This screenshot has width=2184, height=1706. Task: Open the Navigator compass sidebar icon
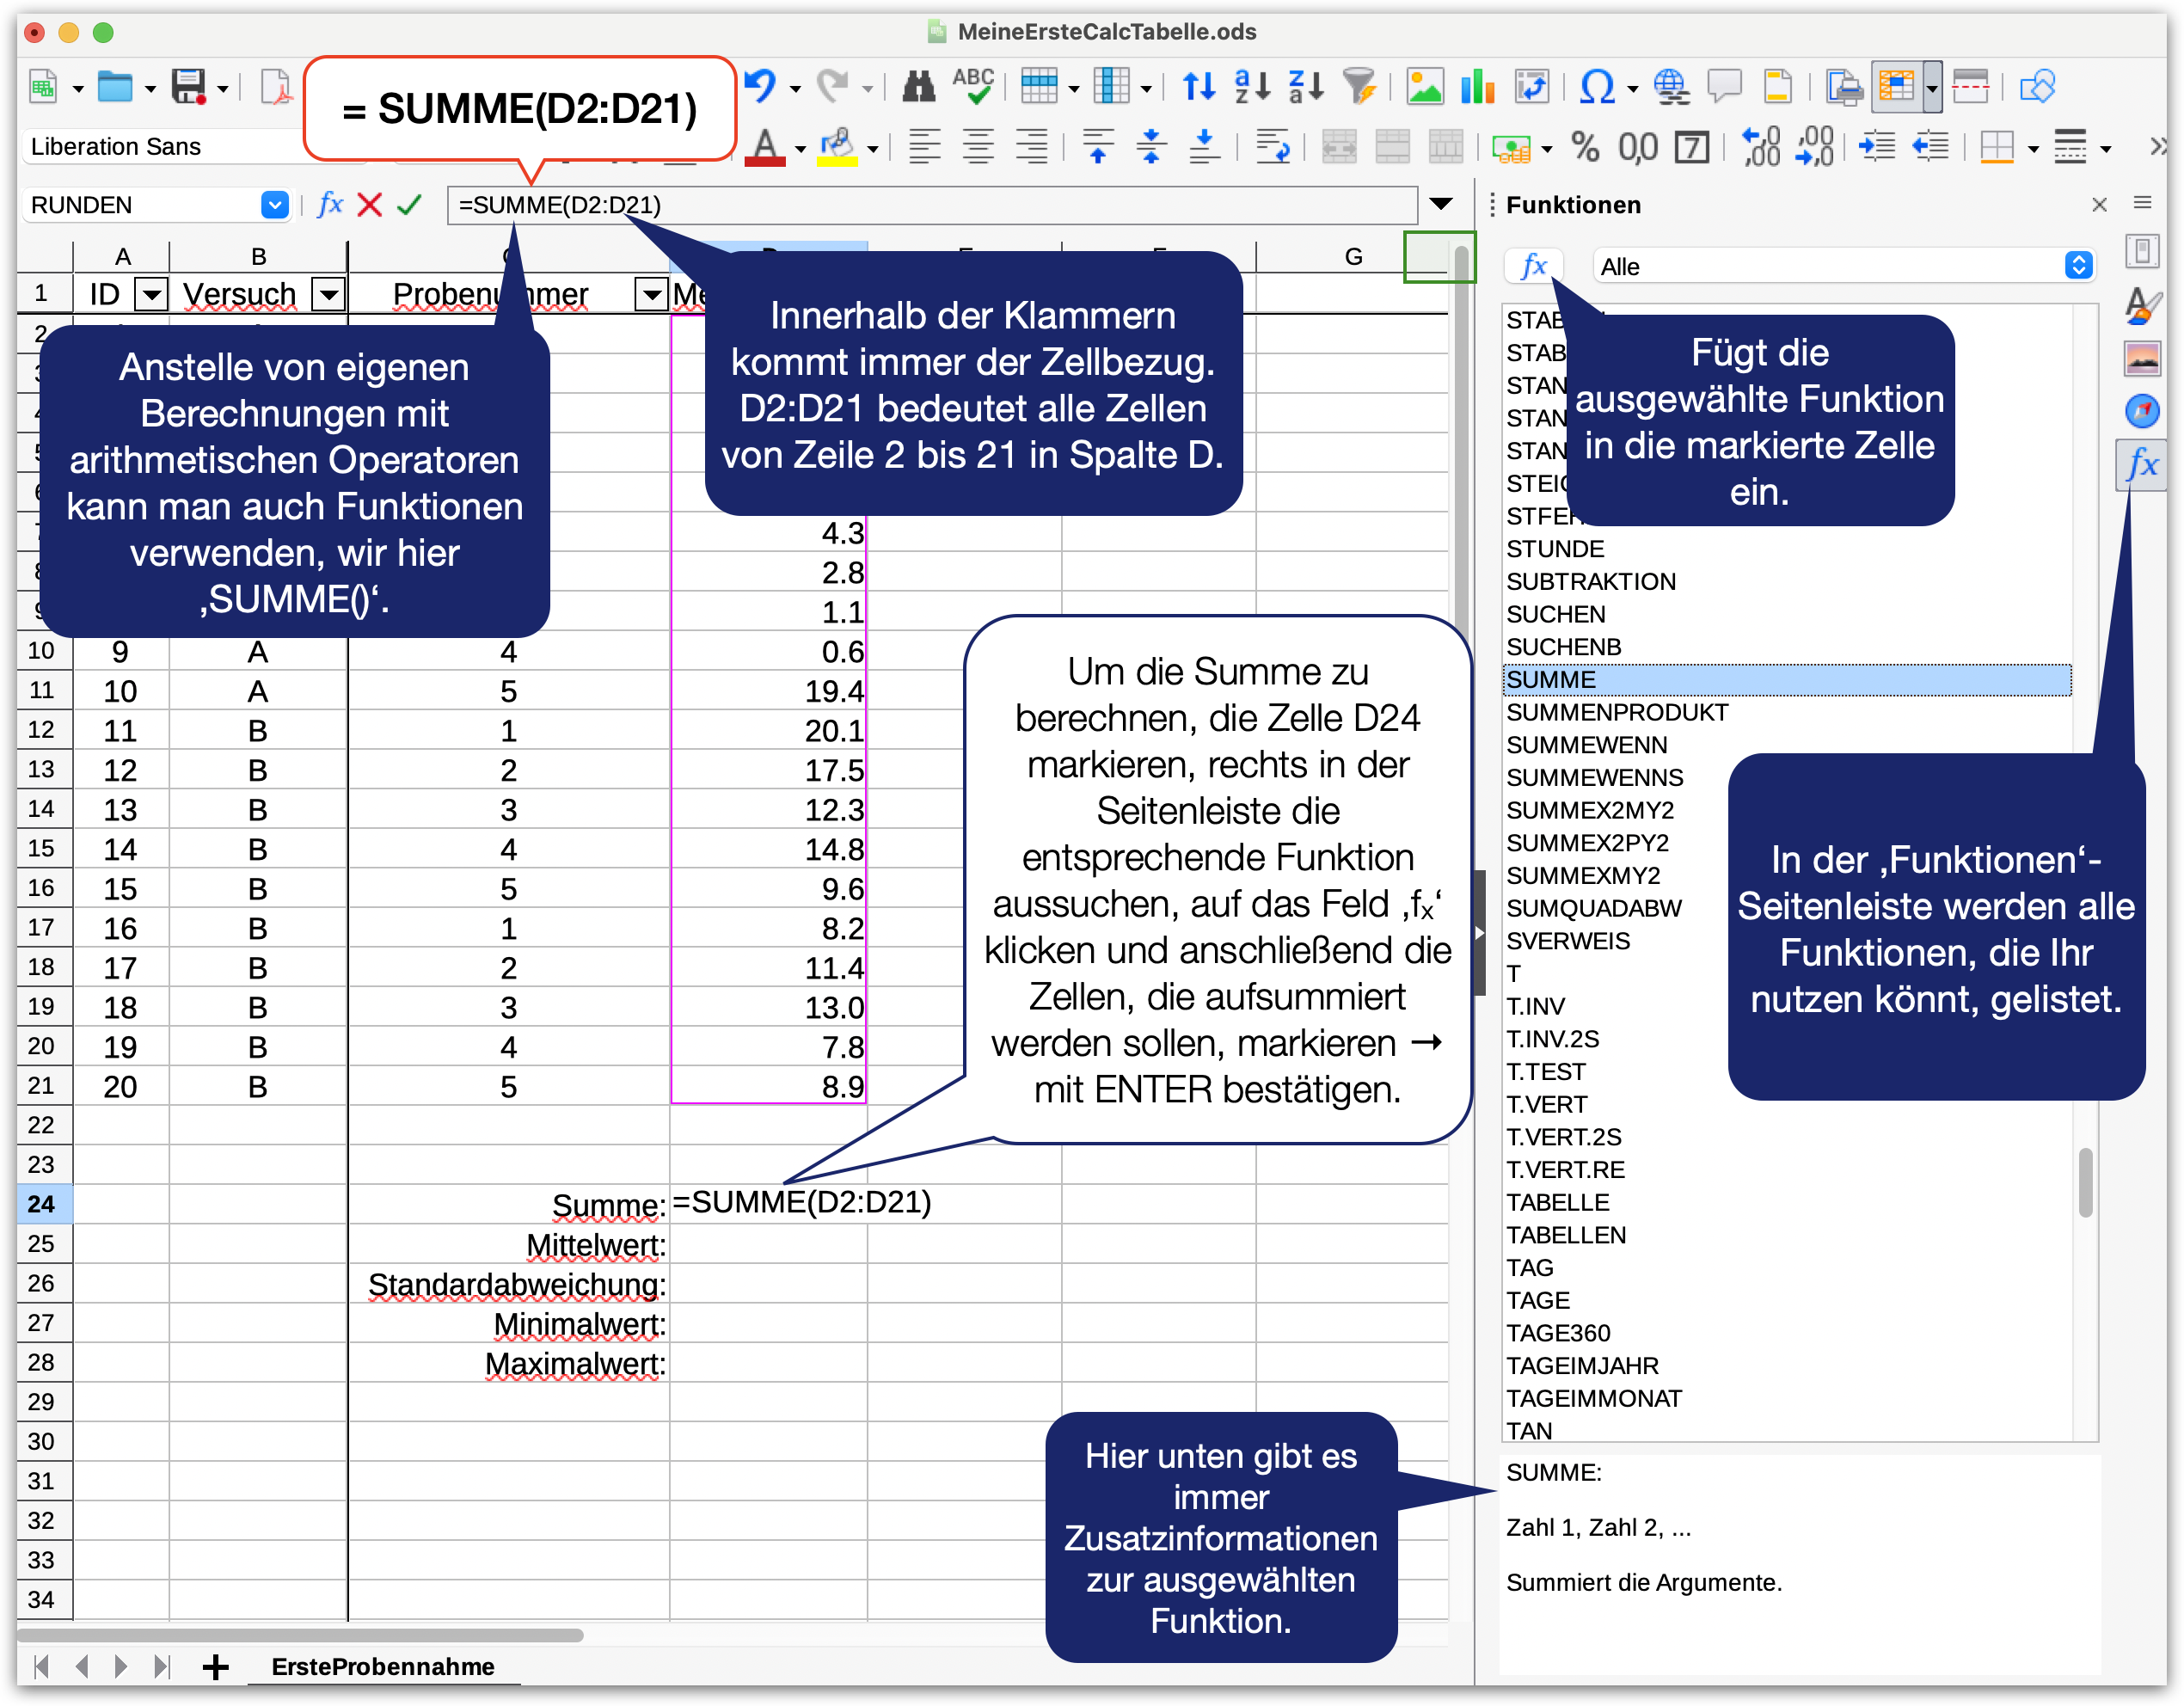[x=2141, y=411]
